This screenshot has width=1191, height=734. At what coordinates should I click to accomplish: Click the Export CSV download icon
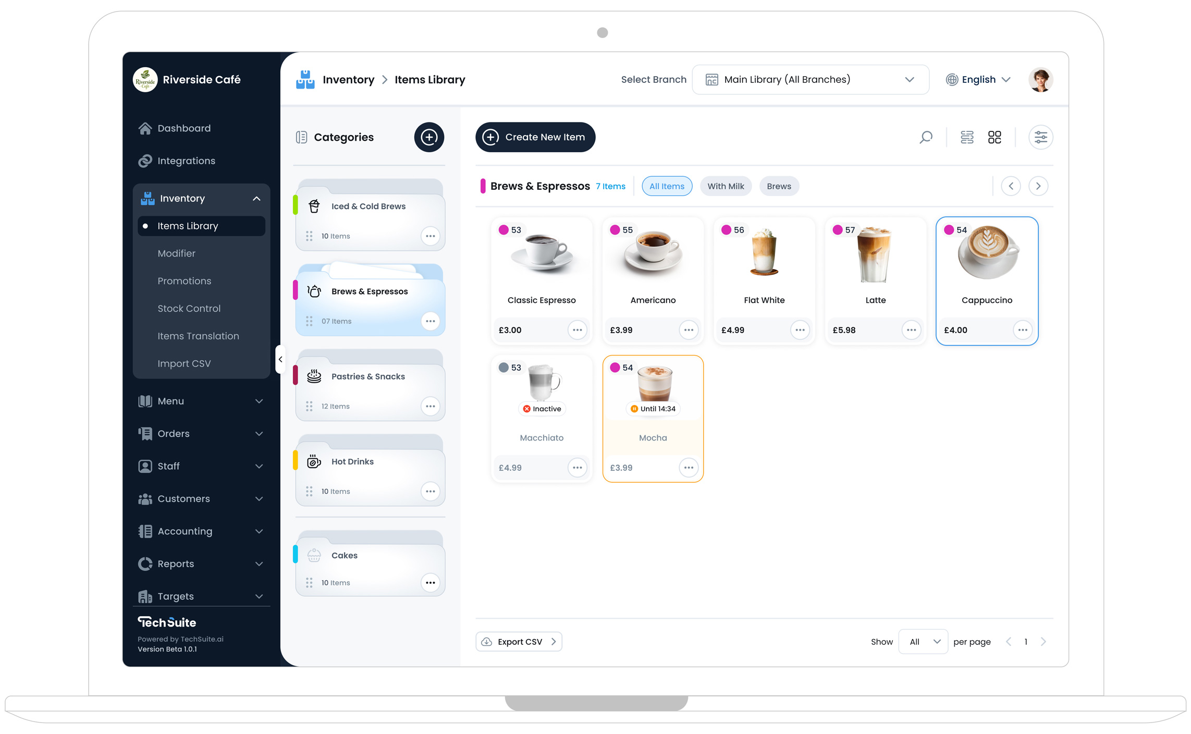pos(487,641)
